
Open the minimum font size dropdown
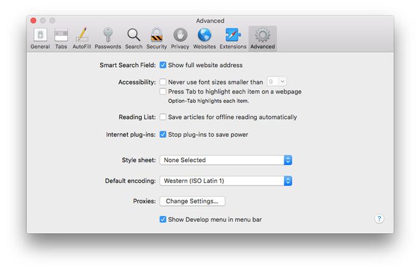(277, 82)
